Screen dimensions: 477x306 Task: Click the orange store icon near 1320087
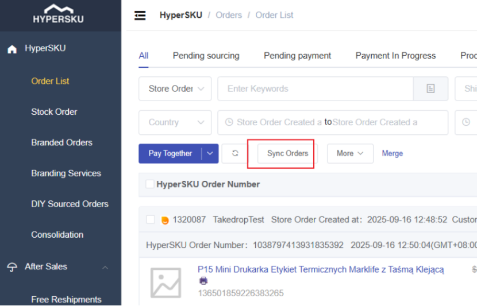(x=165, y=220)
